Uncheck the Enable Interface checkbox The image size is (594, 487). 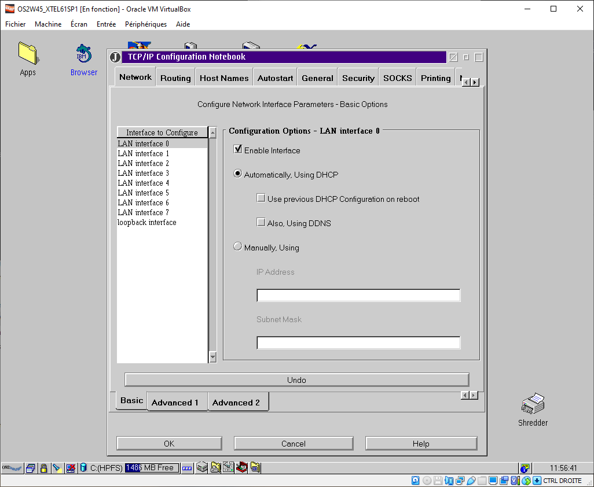[x=237, y=150]
